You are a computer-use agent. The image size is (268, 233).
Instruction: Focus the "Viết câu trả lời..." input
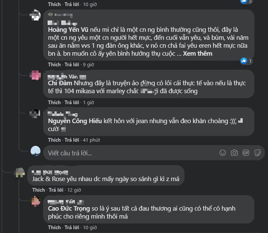[x=129, y=153]
